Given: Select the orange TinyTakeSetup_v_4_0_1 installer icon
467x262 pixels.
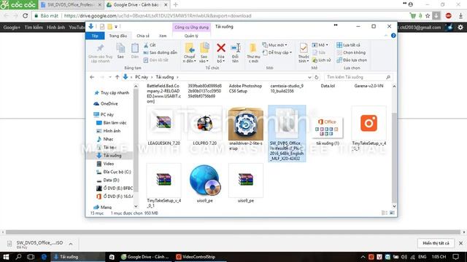Looking at the screenshot, I should coord(368,123).
